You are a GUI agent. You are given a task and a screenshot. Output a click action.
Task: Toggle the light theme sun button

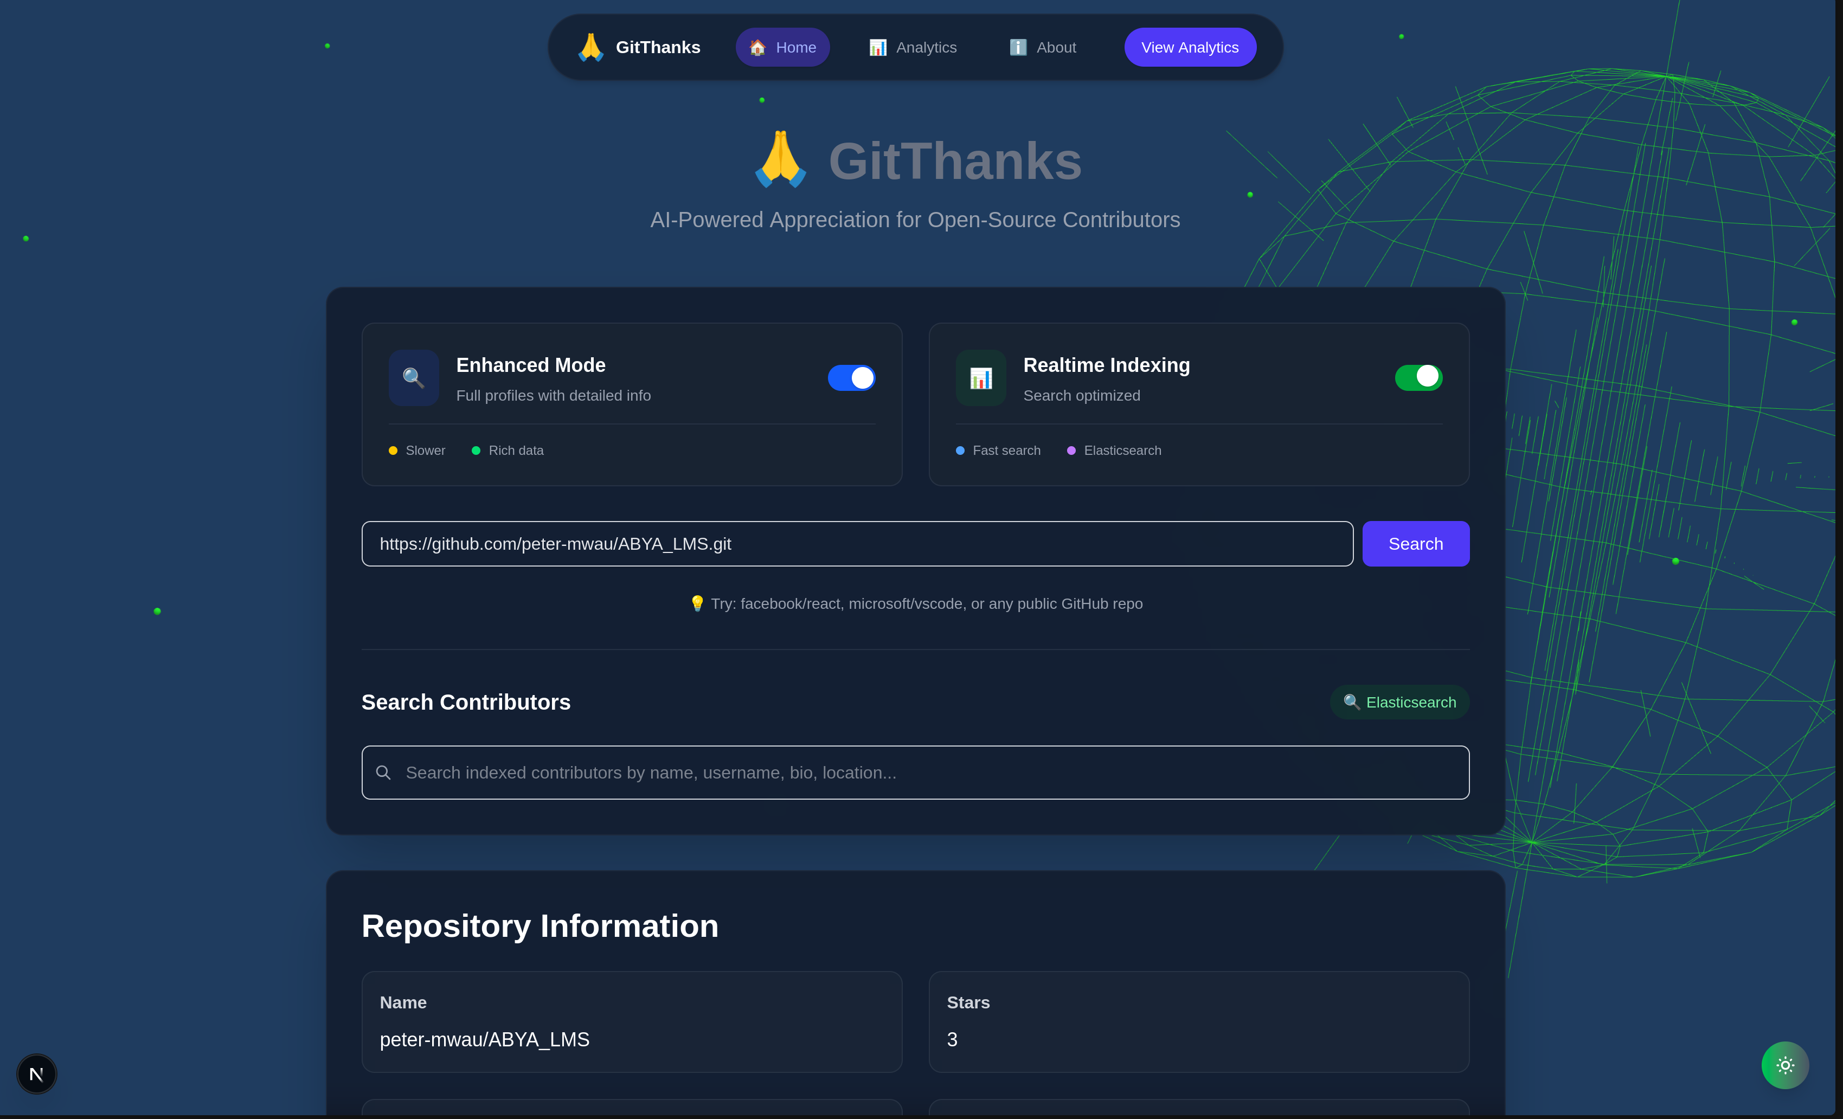[x=1784, y=1065]
